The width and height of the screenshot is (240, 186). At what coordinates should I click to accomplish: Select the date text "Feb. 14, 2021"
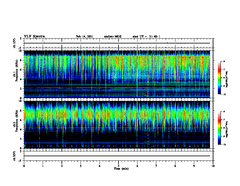click(x=85, y=36)
